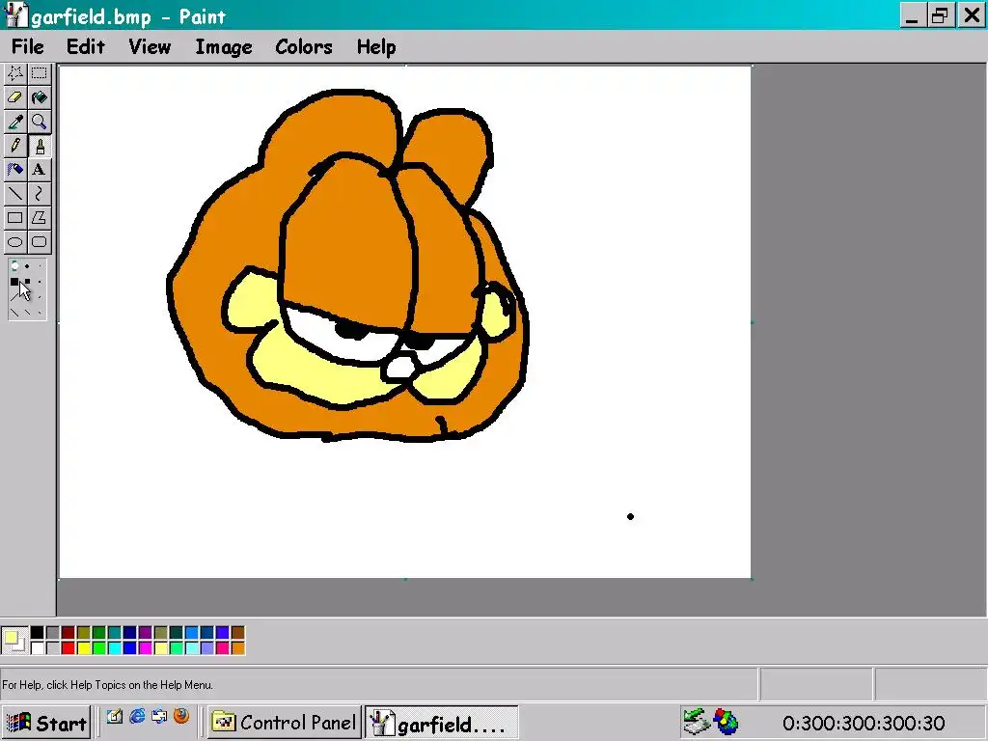The width and height of the screenshot is (988, 741).
Task: Pick the white color swatch
Action: pyautogui.click(x=38, y=648)
